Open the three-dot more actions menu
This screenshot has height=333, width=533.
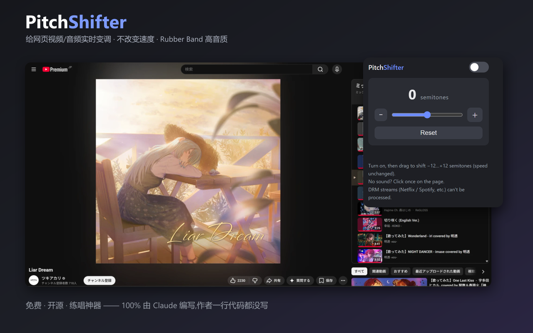point(343,281)
